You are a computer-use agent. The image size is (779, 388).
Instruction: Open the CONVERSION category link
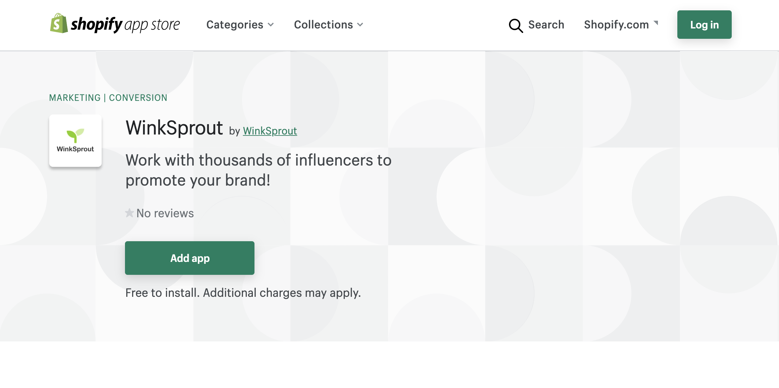[138, 98]
